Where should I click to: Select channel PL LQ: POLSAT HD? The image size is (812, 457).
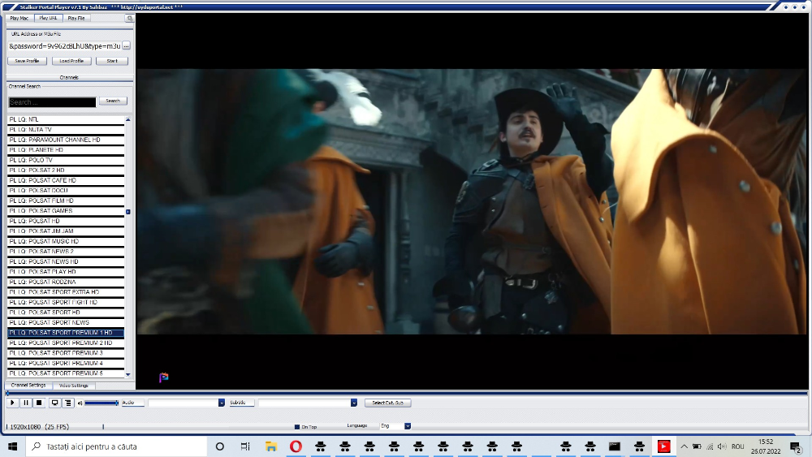tap(66, 221)
